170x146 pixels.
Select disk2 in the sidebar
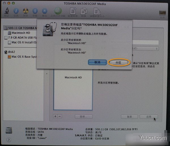point(10,52)
